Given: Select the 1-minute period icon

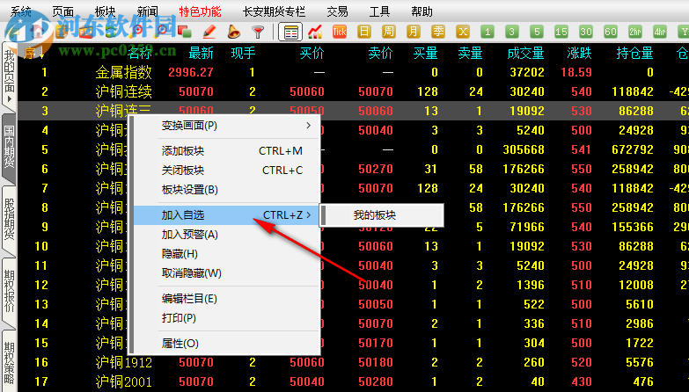Looking at the screenshot, I should click(x=487, y=32).
